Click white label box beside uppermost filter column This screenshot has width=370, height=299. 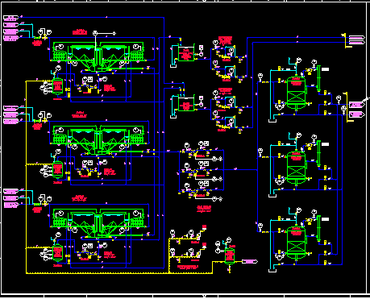point(325,69)
